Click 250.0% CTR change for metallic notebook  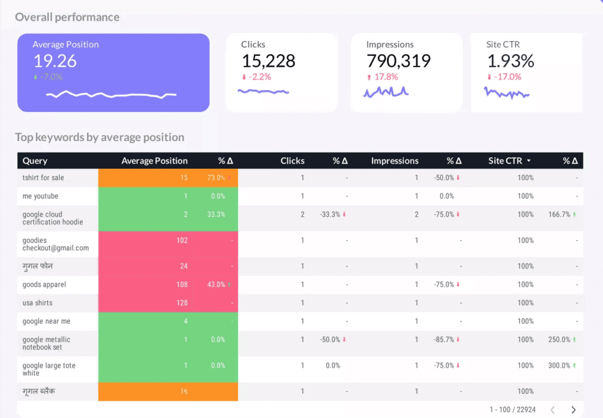pos(559,340)
